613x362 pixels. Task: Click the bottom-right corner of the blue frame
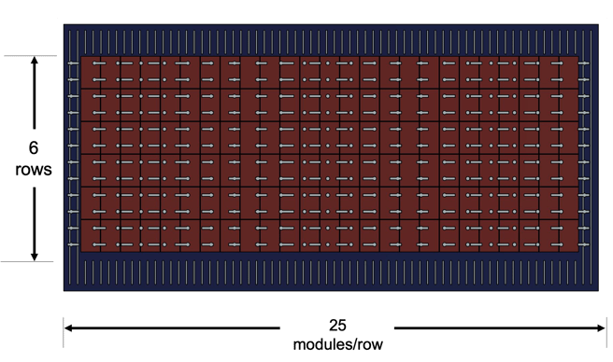[596, 289]
